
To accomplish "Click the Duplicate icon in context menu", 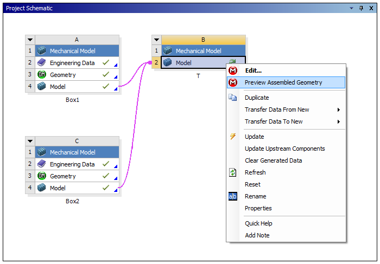I will click(x=233, y=98).
